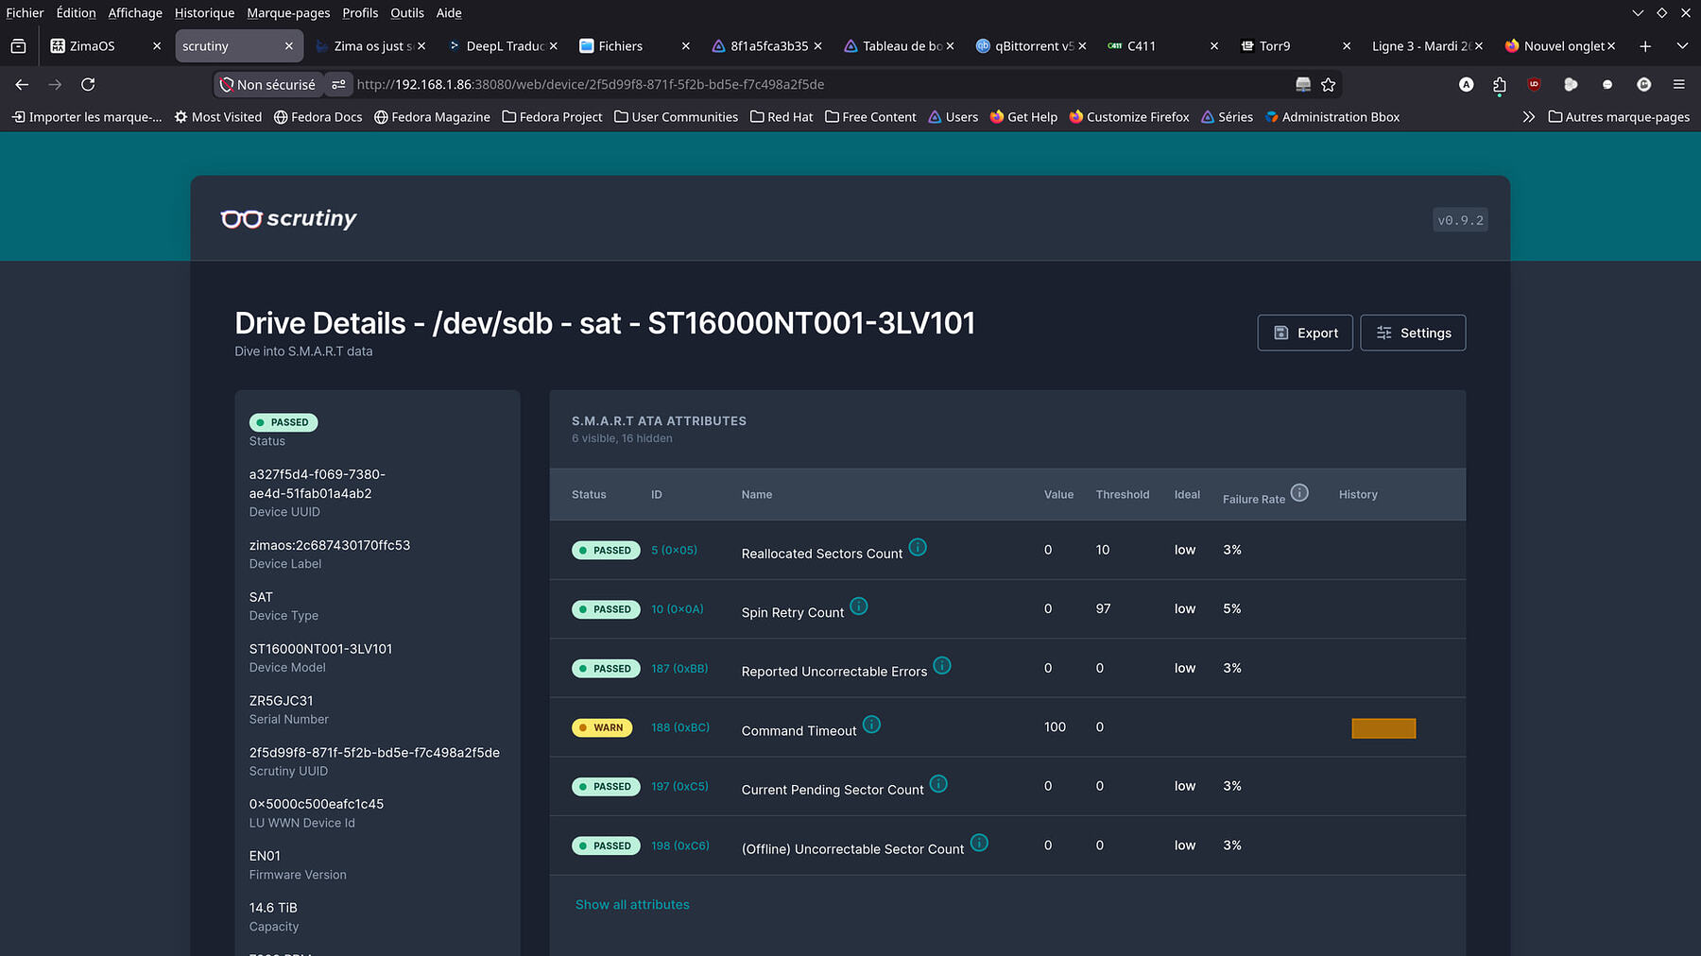This screenshot has width=1701, height=956.
Task: Open attribute 188 (0xBC) link
Action: pos(679,727)
